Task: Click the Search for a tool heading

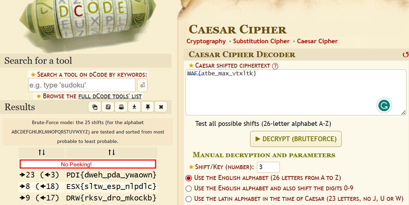Action: 38,61
